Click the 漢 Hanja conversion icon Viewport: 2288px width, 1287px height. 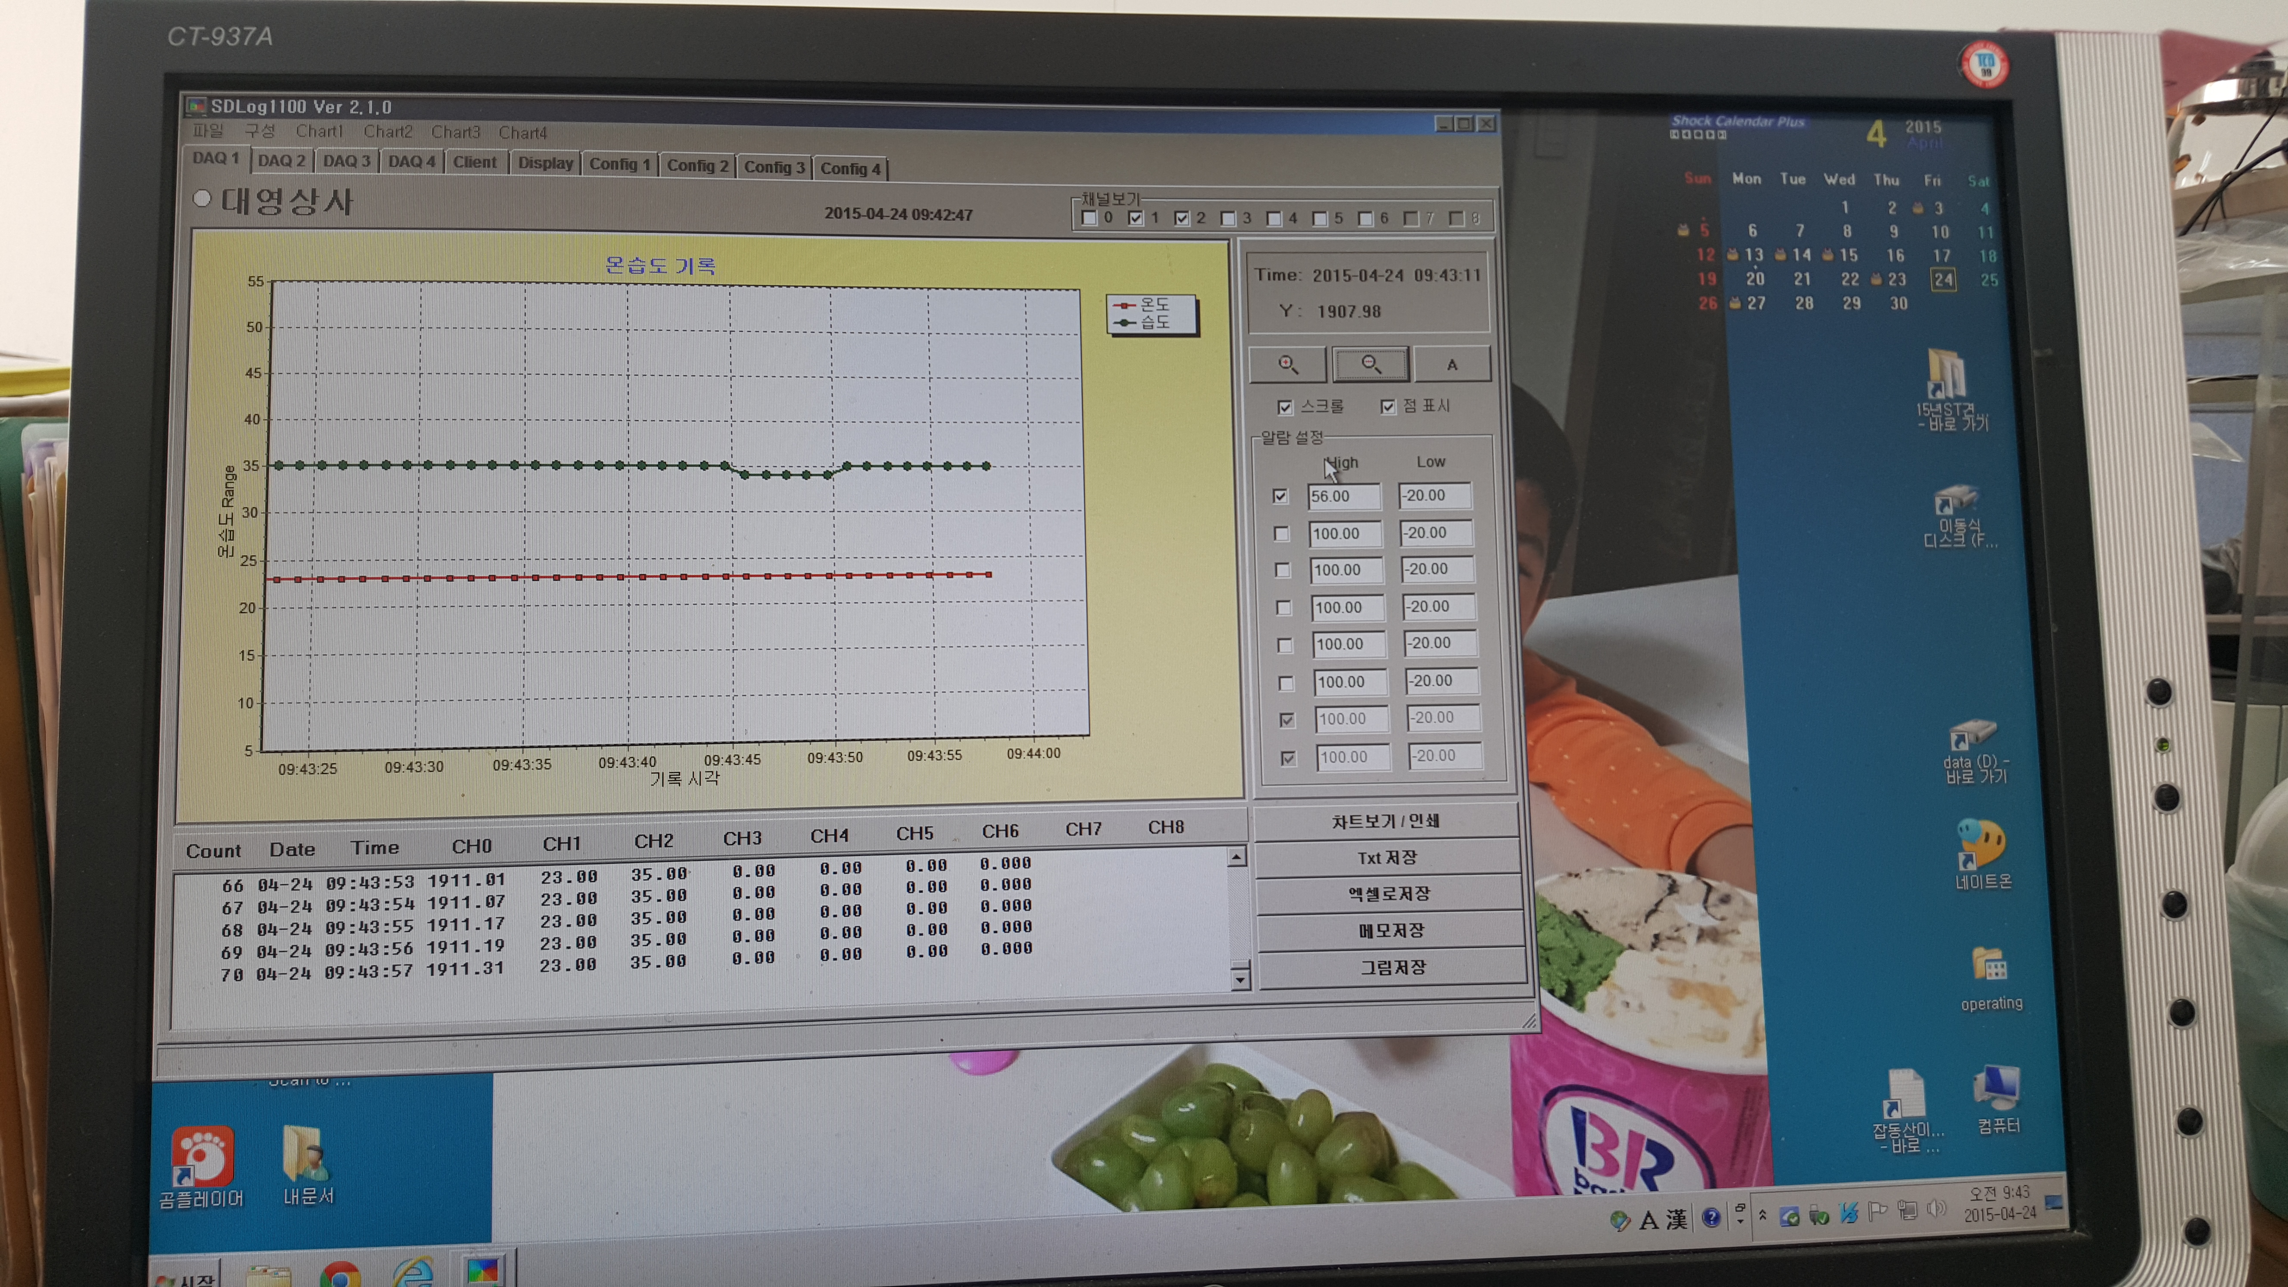(1677, 1219)
